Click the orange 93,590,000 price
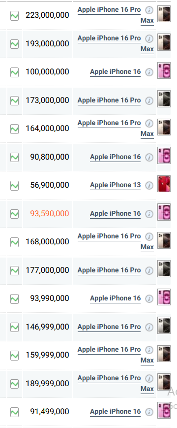This screenshot has width=177, height=428. pos(50,213)
